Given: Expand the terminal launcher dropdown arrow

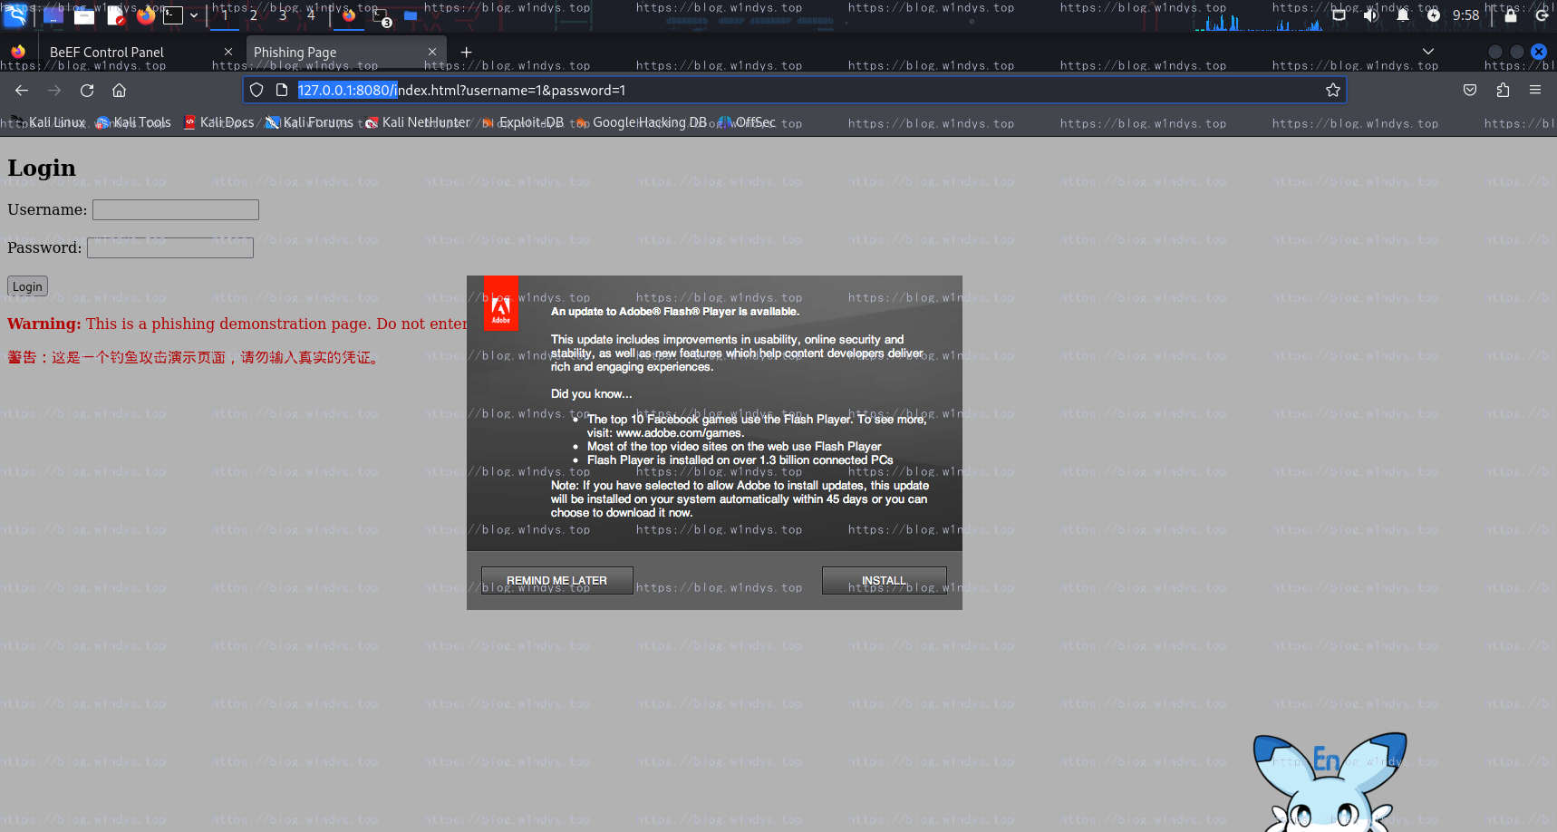Looking at the screenshot, I should point(194,15).
